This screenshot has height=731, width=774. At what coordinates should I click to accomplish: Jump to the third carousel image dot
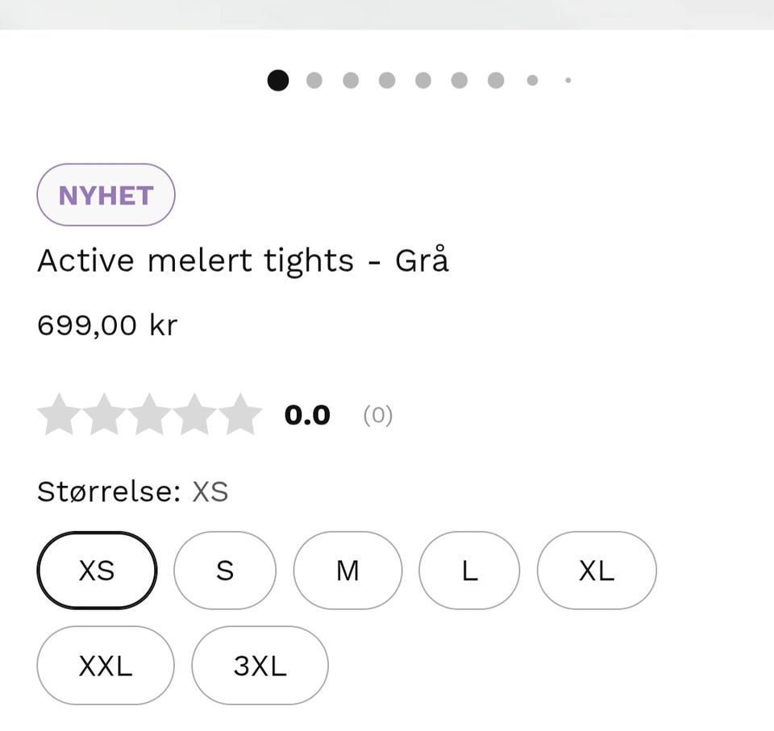click(351, 81)
